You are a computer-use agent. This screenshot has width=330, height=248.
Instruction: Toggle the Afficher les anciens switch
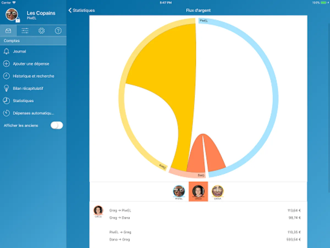tap(57, 125)
